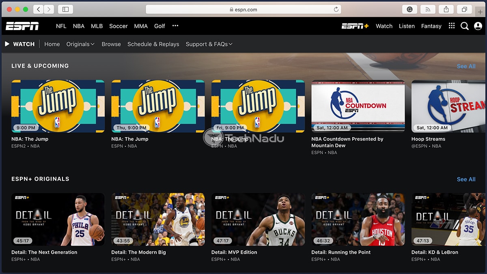This screenshot has width=487, height=274.
Task: Go to the MMA section
Action: click(x=141, y=26)
